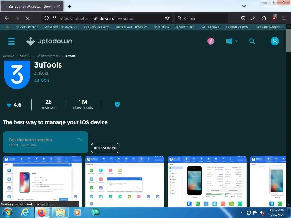Screen dimensions: 291x218
Task: Click the 3uTools app logo image
Action: pos(17,75)
